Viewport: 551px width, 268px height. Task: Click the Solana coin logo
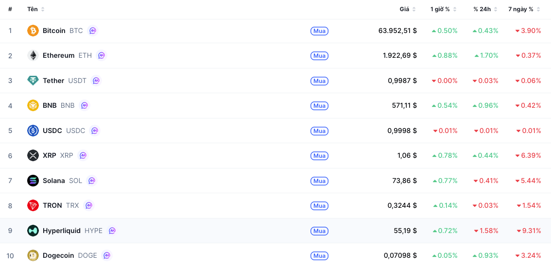(x=33, y=181)
